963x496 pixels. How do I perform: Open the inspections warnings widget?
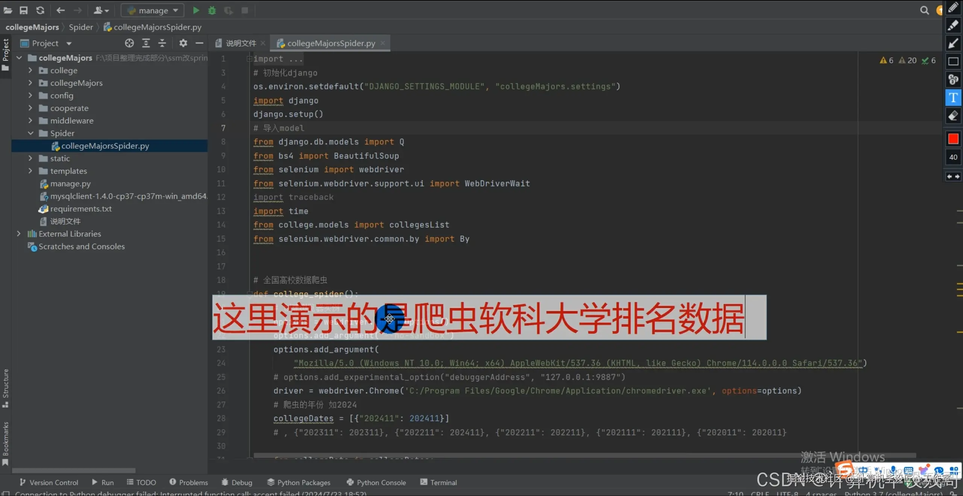[x=907, y=60]
